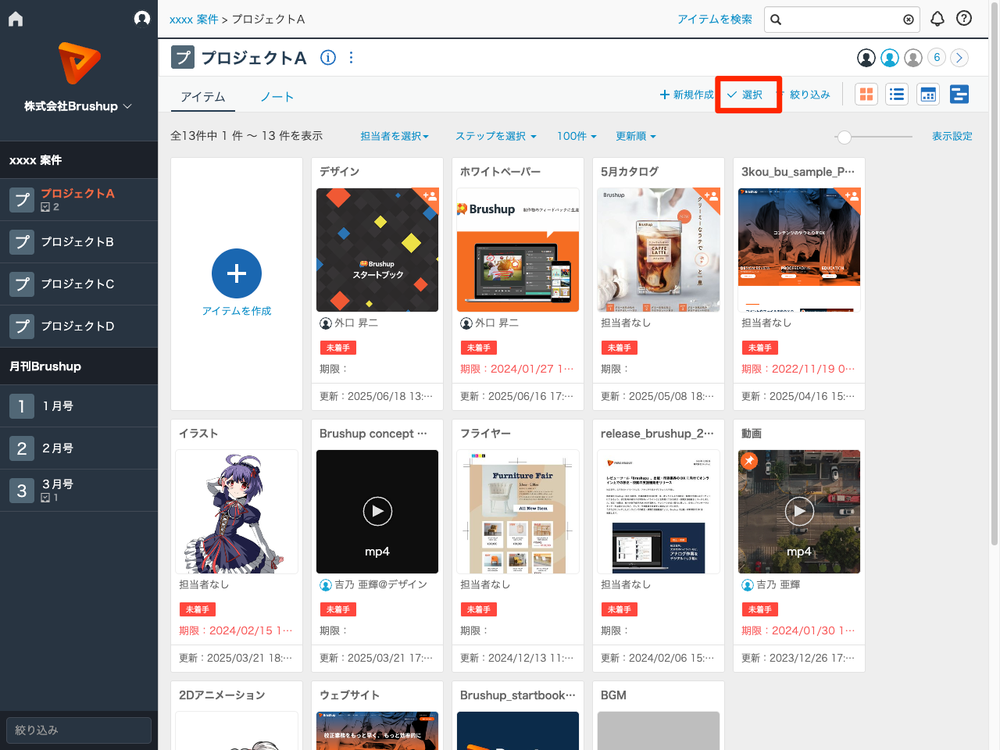Open the notifications bell
The height and width of the screenshot is (750, 1000).
(937, 19)
